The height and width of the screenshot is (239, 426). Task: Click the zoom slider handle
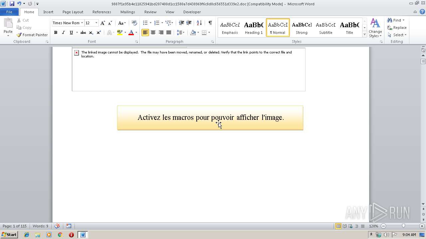coord(403,226)
